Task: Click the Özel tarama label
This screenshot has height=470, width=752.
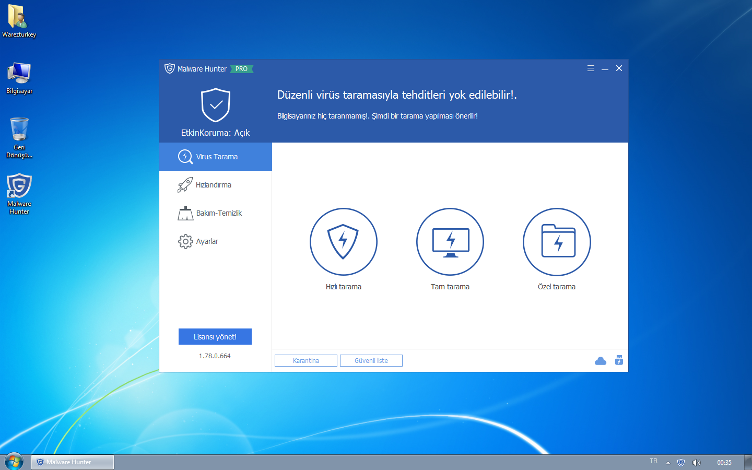Action: coord(557,287)
